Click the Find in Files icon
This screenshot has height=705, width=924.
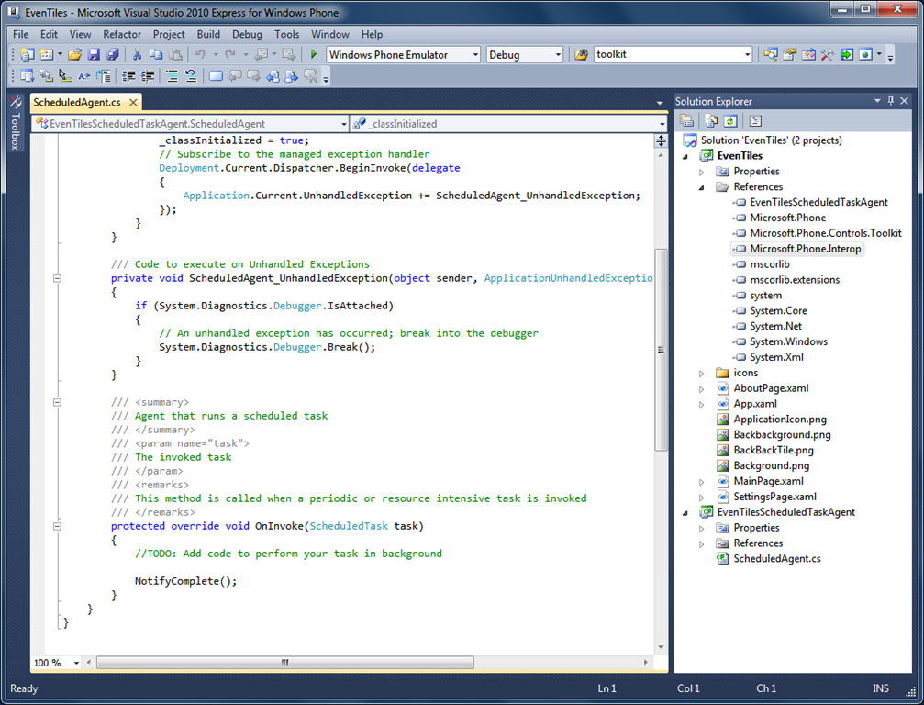click(581, 55)
